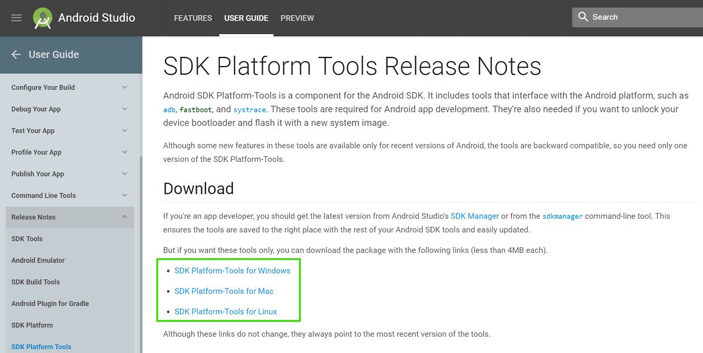This screenshot has width=703, height=353.
Task: Open the PREVIEW tab
Action: click(x=297, y=18)
